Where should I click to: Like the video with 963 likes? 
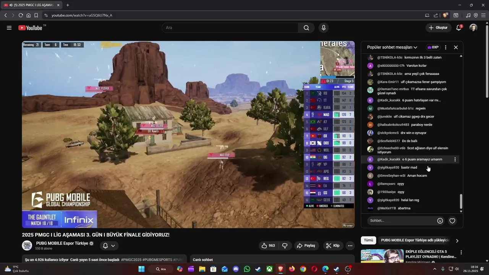(268, 246)
